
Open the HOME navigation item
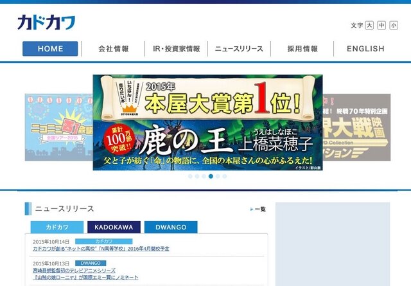point(50,49)
